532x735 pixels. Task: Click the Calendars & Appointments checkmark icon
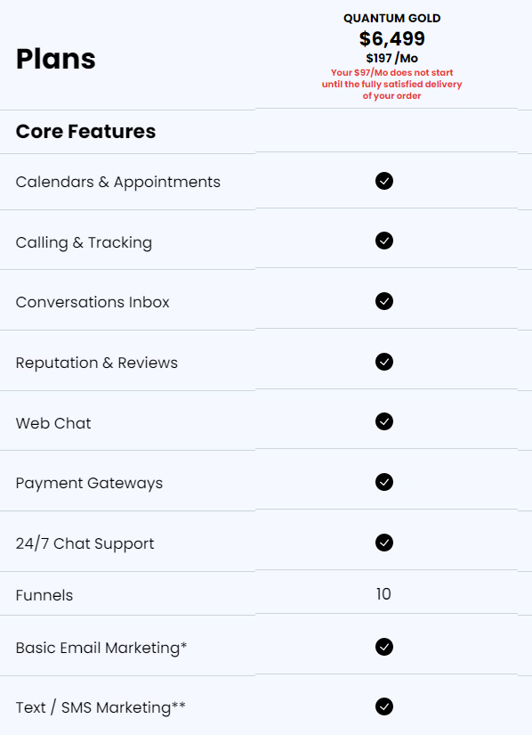click(x=384, y=181)
